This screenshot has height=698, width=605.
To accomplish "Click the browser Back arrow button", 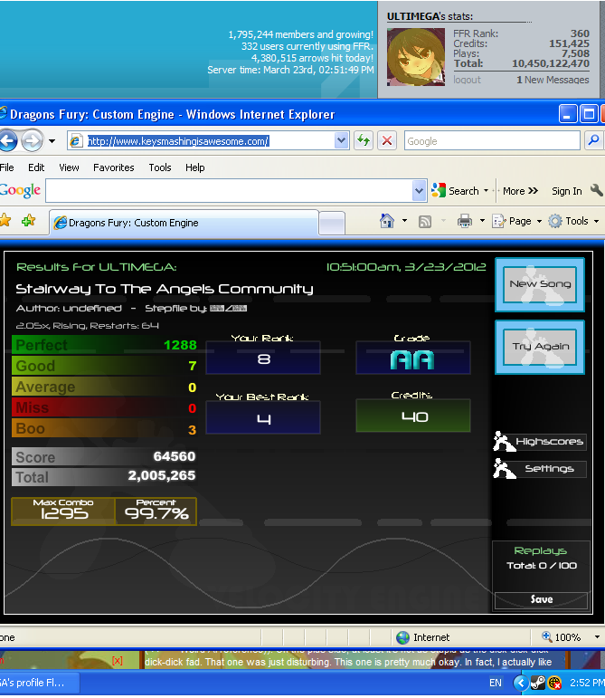I will point(8,141).
